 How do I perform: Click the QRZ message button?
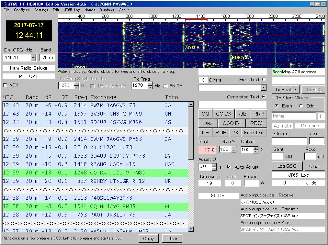pos(208,123)
